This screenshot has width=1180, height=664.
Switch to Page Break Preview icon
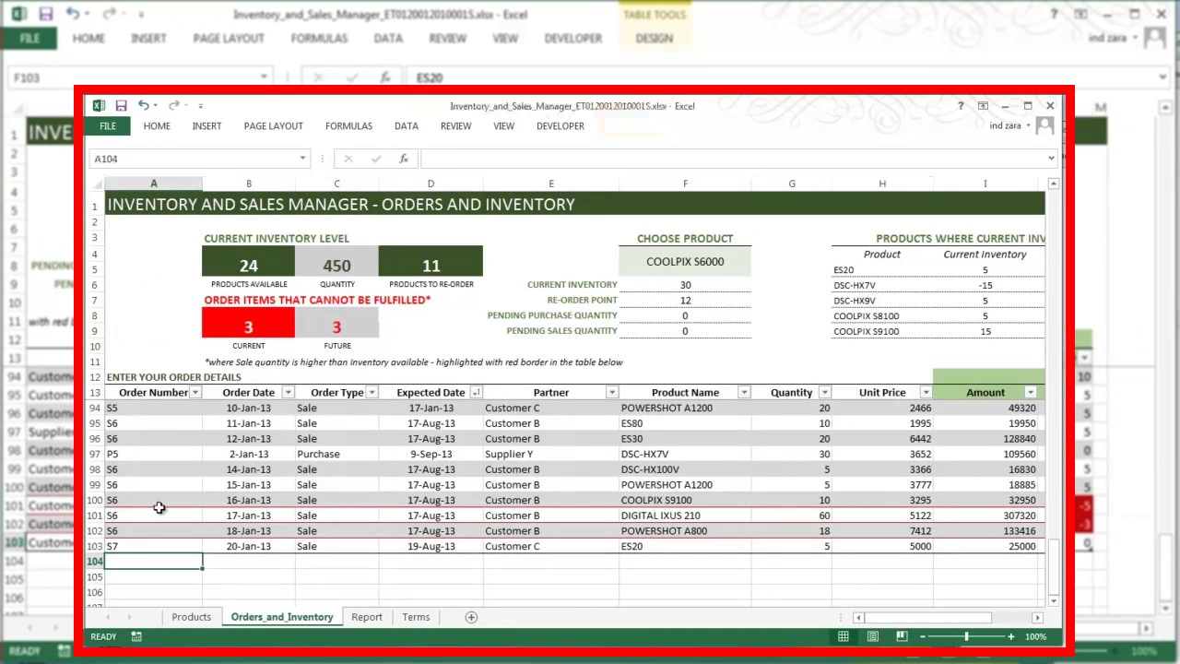pyautogui.click(x=902, y=636)
